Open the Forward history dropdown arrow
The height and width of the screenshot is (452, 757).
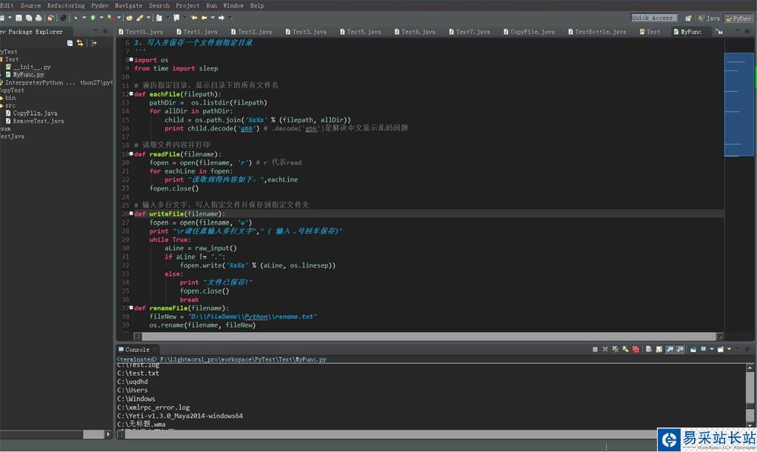tap(230, 18)
